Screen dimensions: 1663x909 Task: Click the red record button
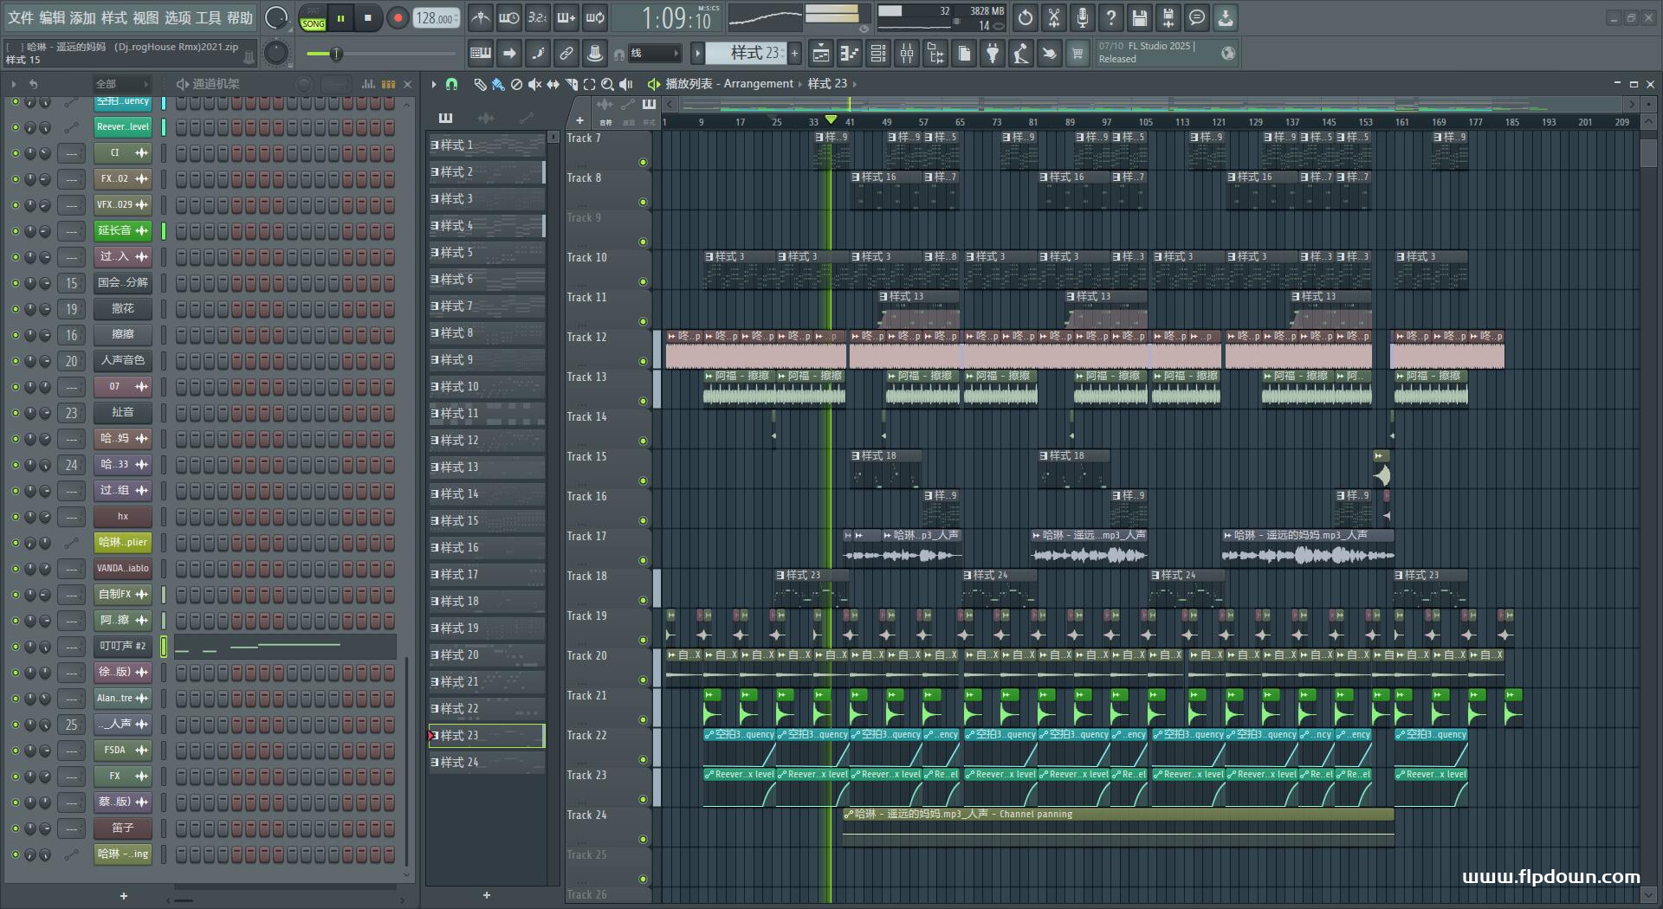click(398, 17)
